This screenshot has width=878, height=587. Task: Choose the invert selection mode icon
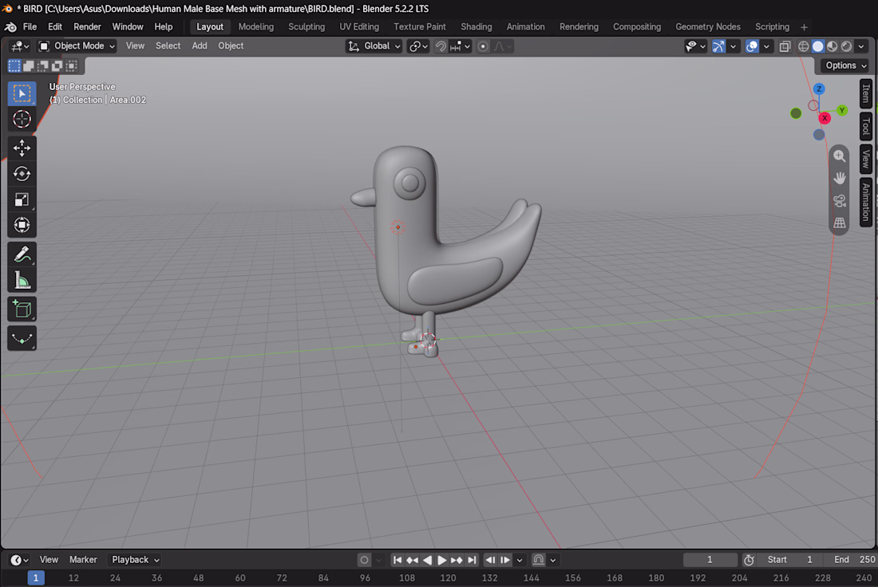click(57, 65)
